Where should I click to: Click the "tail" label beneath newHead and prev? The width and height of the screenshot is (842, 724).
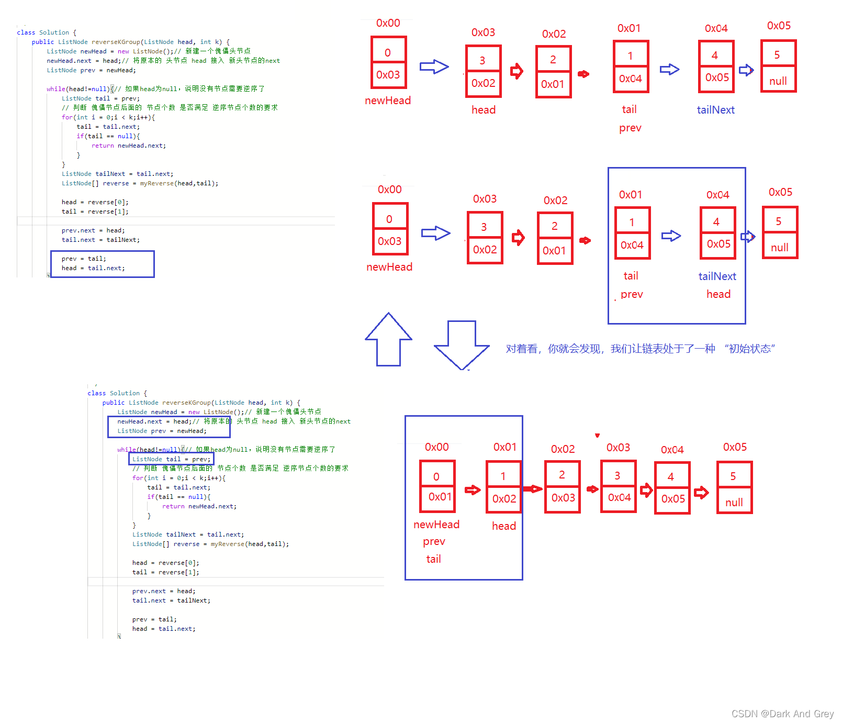click(x=433, y=559)
